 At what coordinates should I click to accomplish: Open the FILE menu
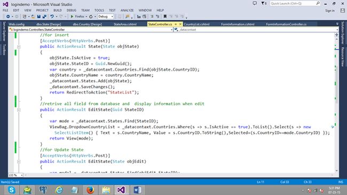coord(5,10)
